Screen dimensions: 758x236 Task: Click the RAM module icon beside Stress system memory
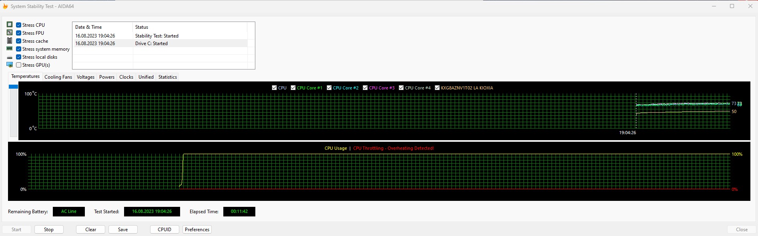pyautogui.click(x=10, y=49)
